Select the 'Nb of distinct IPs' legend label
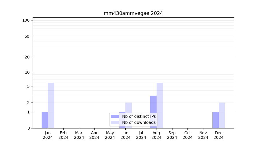 (139, 116)
